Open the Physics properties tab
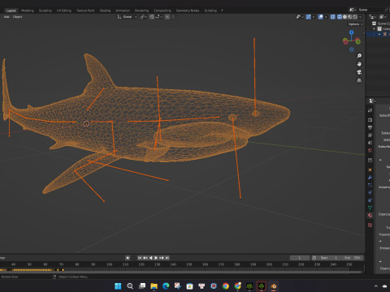 pyautogui.click(x=370, y=192)
